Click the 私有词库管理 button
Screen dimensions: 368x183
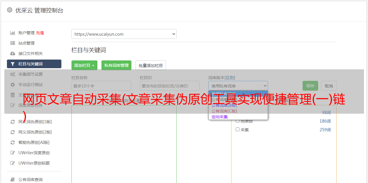tap(116, 65)
